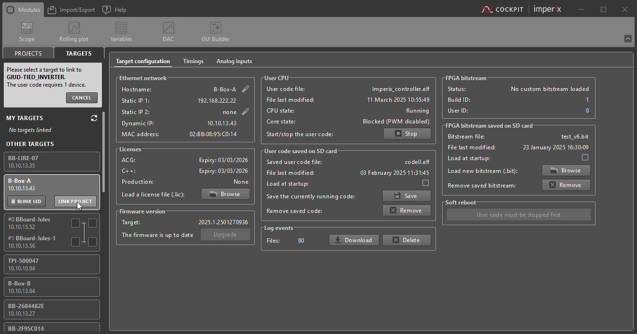Screen dimensions: 637x334
Task: Tick the first checkbox of #0 BBoard-Jules
Action: 75,223
